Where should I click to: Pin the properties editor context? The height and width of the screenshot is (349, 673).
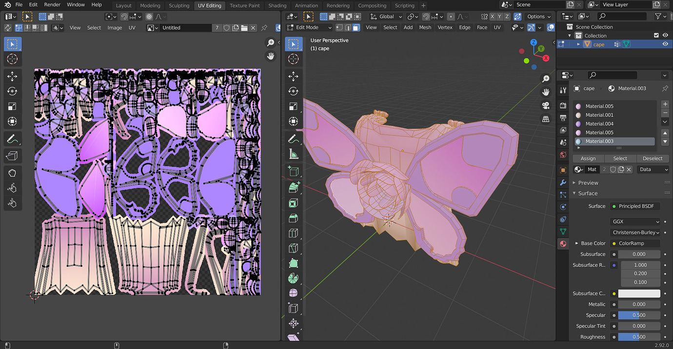(x=665, y=88)
